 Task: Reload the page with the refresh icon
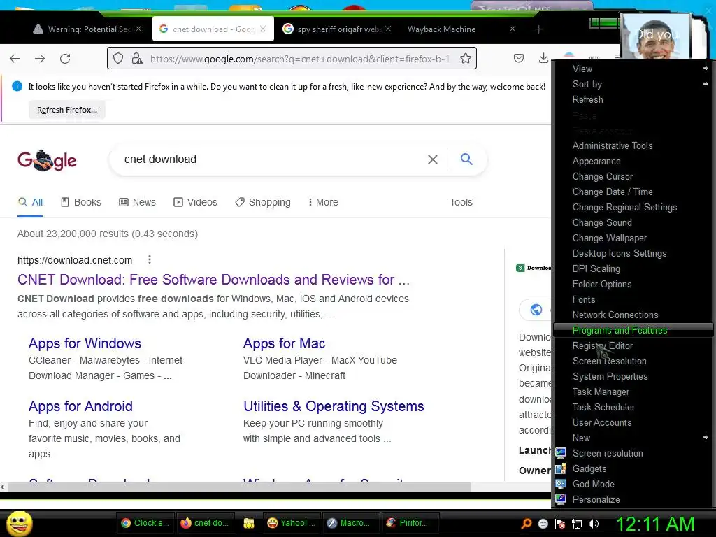click(x=65, y=59)
